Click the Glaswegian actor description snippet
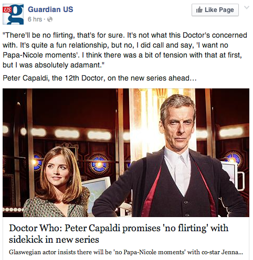The image size is (253, 260). tap(126, 252)
